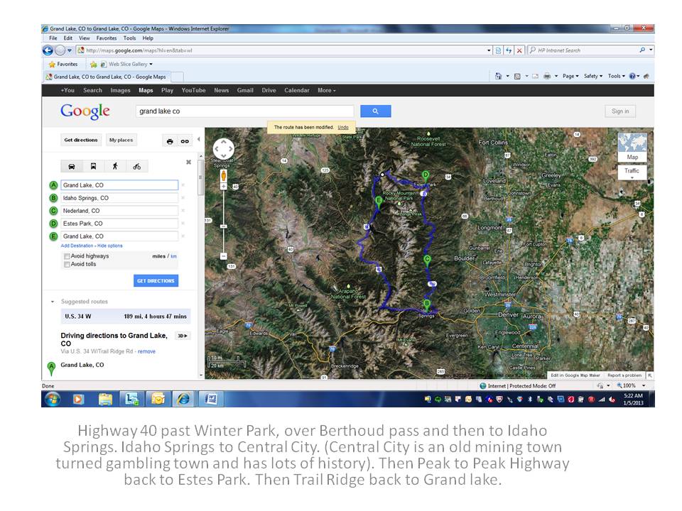Click the print directions icon

click(170, 141)
